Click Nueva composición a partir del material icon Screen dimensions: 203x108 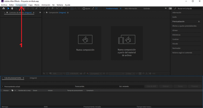tap(127, 40)
